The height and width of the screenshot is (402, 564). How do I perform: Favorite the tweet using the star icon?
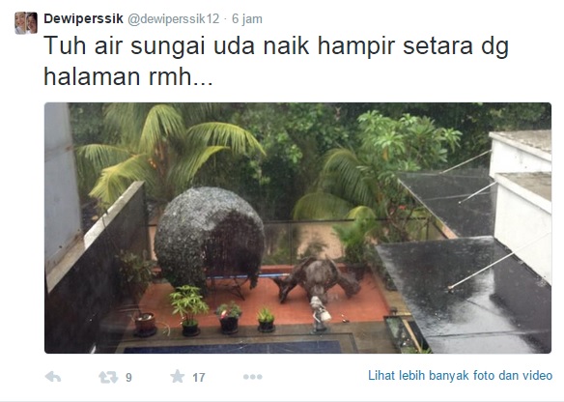178,377
